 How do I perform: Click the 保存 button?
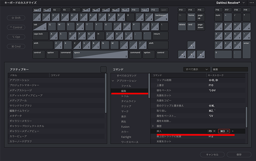[x=239, y=155]
